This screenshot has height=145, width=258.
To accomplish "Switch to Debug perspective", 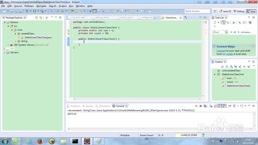I will tap(239, 11).
